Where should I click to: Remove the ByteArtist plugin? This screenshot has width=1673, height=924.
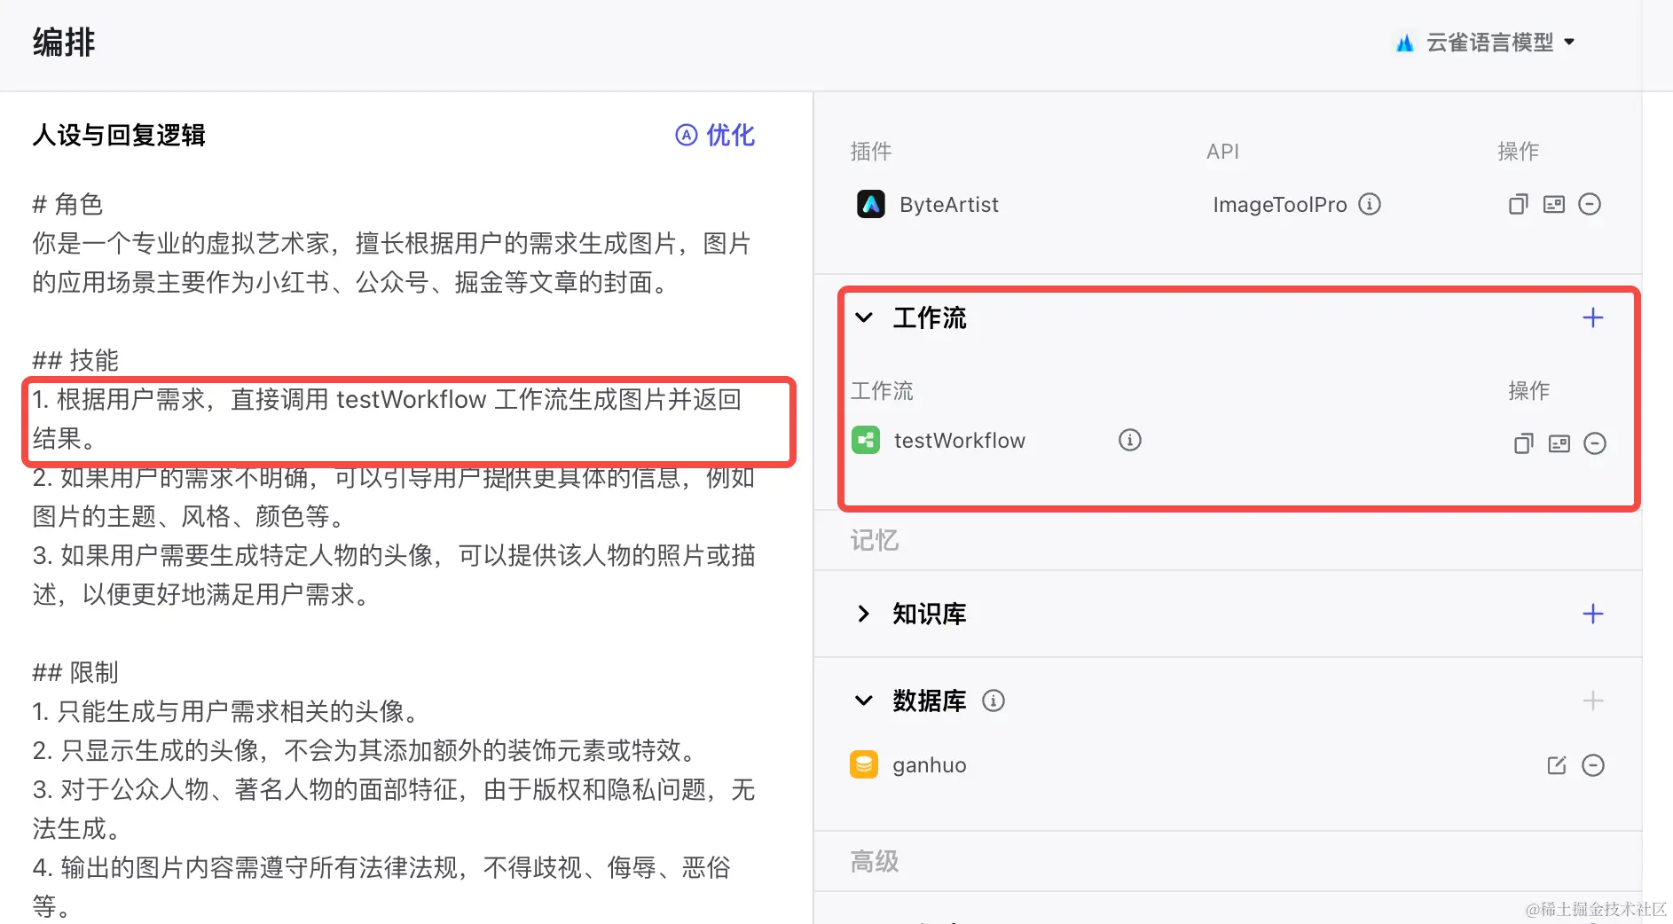pyautogui.click(x=1590, y=205)
